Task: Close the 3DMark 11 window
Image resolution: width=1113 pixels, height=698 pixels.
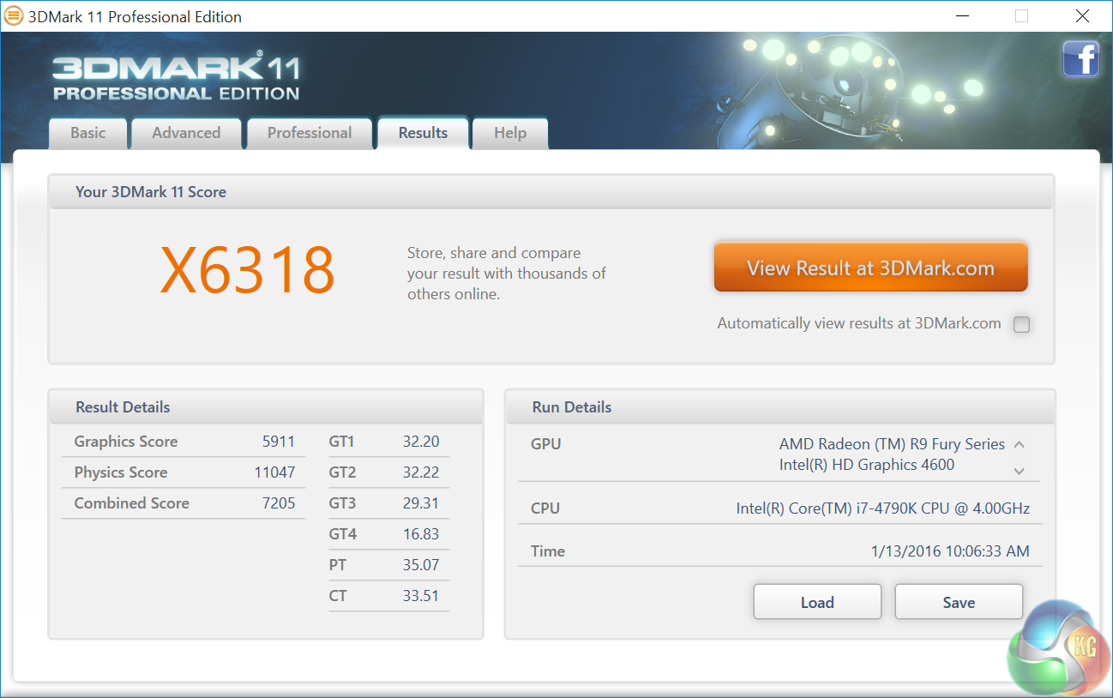Action: (x=1082, y=16)
